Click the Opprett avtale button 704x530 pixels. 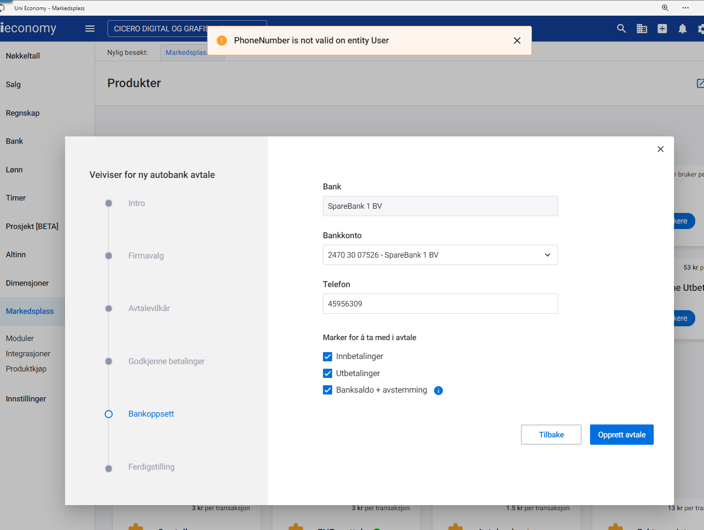tap(622, 435)
